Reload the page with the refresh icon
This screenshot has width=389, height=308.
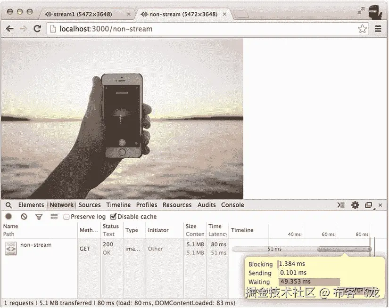(37, 29)
